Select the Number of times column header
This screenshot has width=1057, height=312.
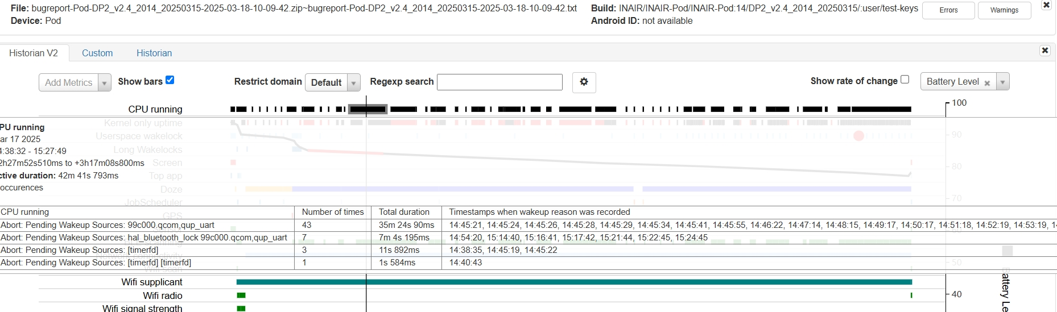coord(333,212)
